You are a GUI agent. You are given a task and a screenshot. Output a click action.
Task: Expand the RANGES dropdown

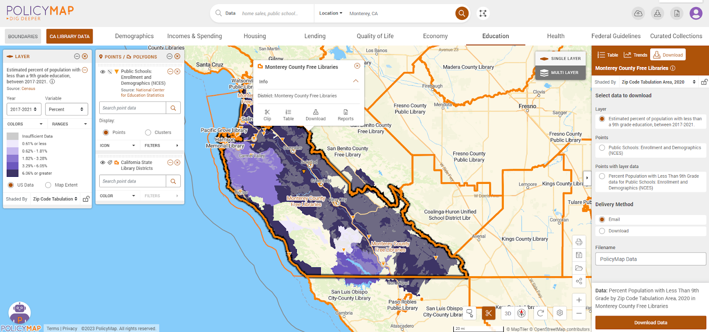[69, 124]
